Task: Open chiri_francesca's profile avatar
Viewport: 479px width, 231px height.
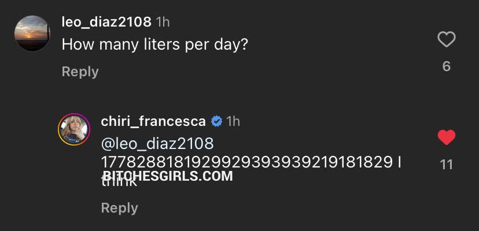Action: 74,130
